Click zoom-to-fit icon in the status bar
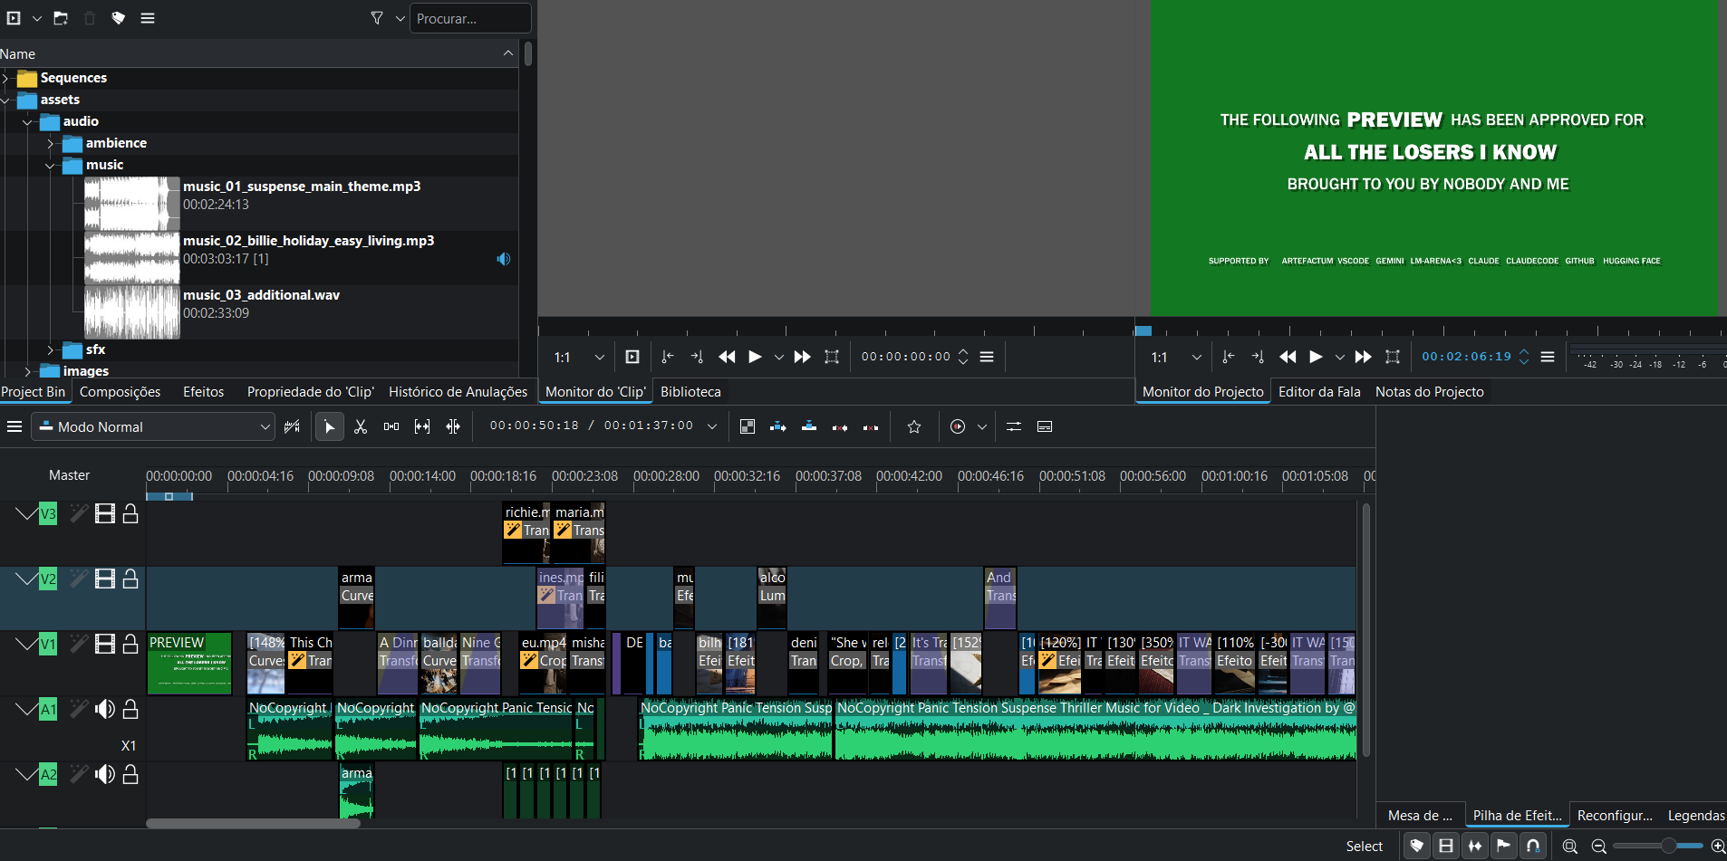Viewport: 1727px width, 861px height. coord(1570,846)
